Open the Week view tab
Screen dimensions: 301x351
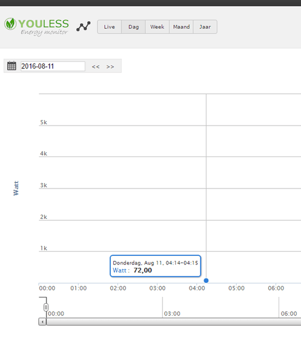157,27
